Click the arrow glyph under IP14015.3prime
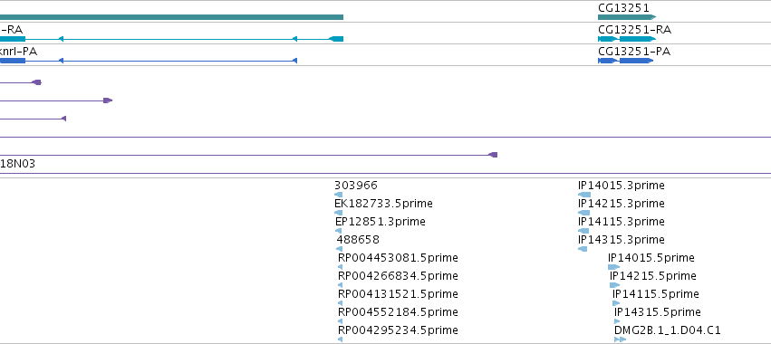Viewport: 771px width, 344px height. pos(584,195)
